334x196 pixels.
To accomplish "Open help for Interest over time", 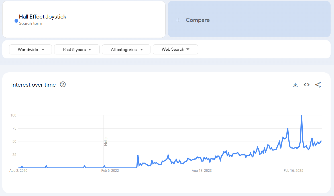I will tap(63, 85).
